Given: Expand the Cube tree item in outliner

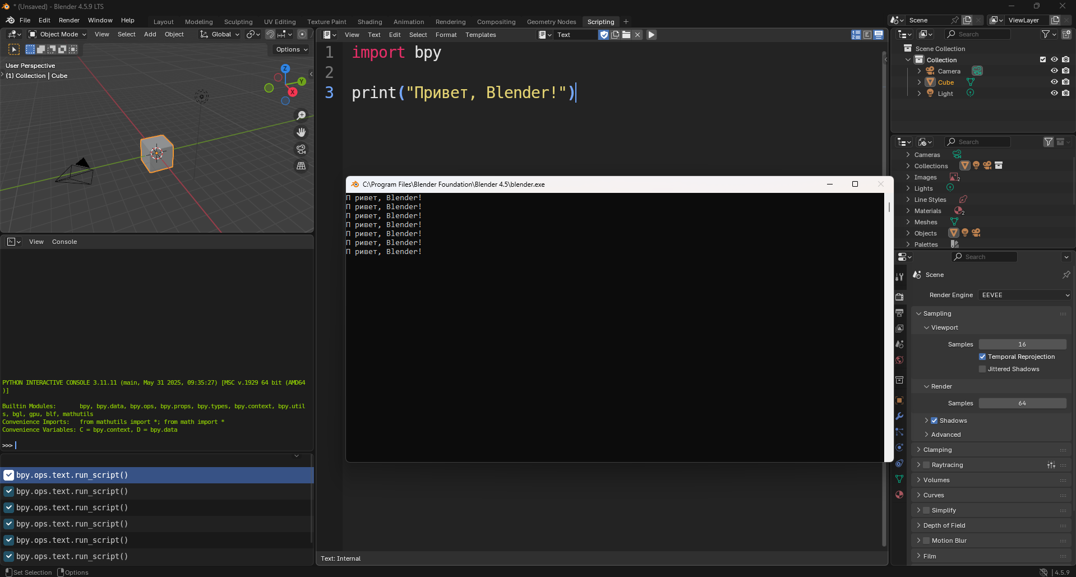Looking at the screenshot, I should tap(919, 82).
